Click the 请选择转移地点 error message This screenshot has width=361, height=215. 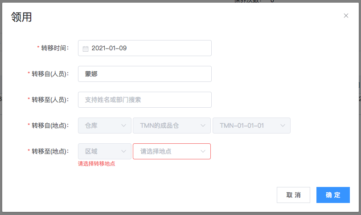96,164
